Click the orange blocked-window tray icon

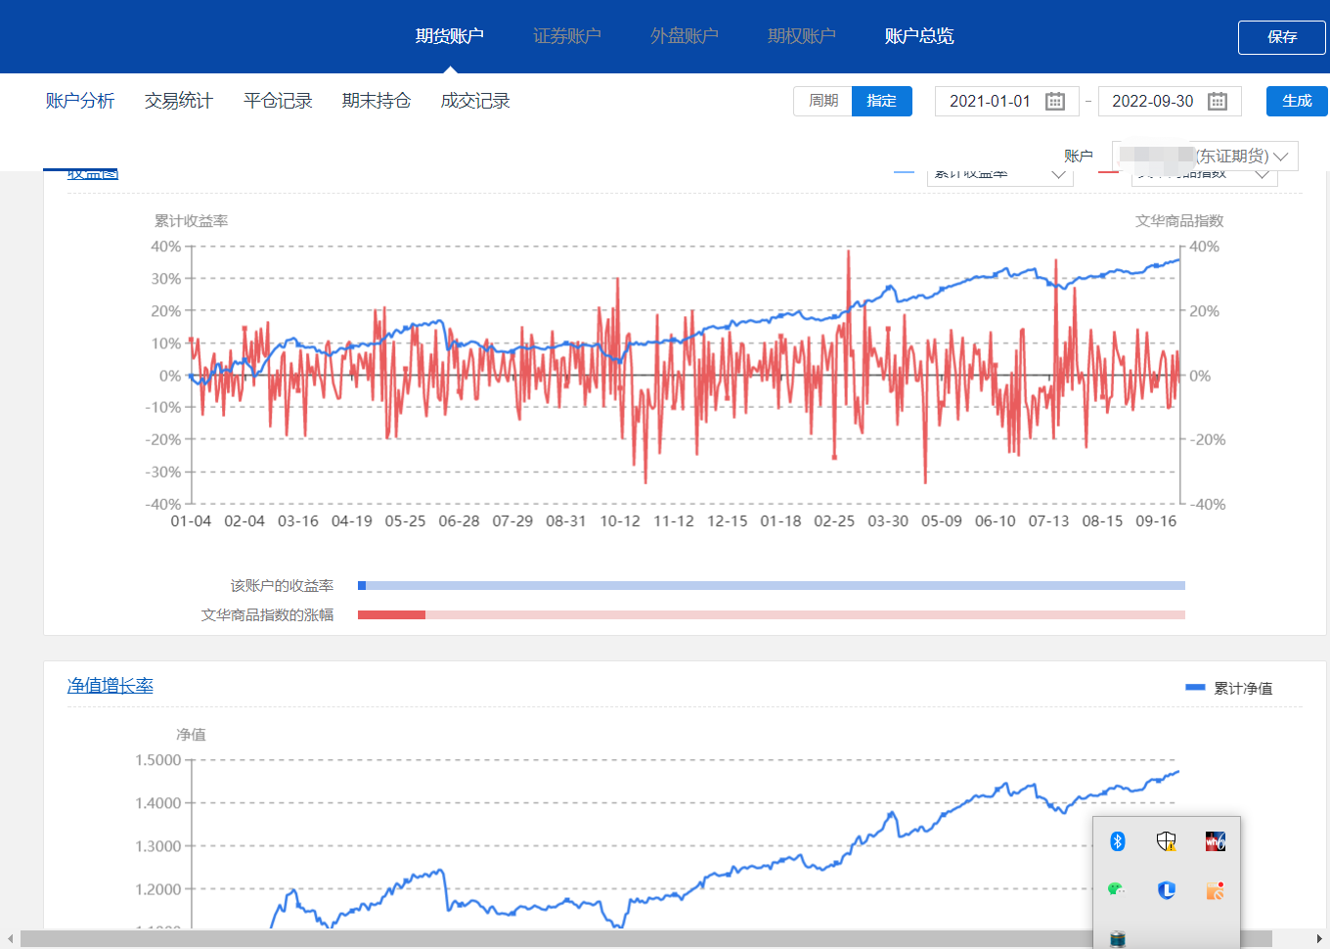(1216, 890)
